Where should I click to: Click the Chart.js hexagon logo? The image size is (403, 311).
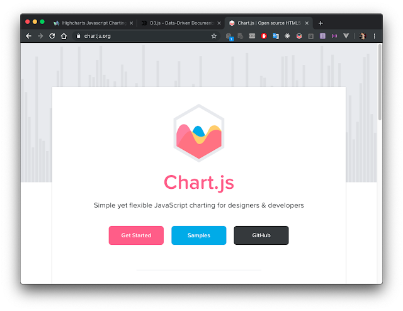(199, 133)
